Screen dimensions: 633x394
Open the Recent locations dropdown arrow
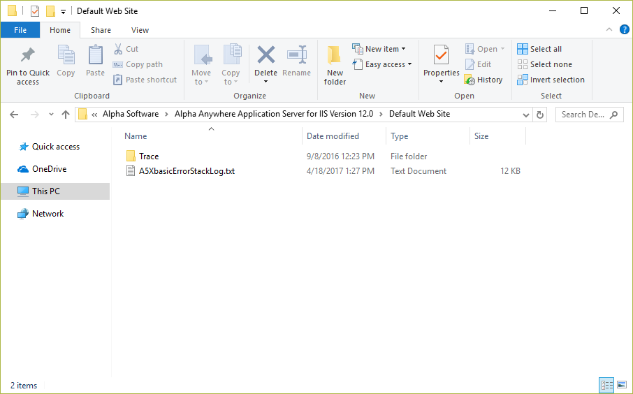pos(51,115)
